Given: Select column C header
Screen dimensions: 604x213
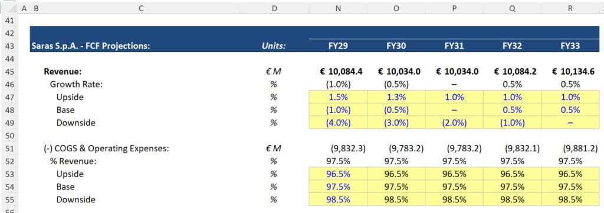Looking at the screenshot, I should 141,8.
